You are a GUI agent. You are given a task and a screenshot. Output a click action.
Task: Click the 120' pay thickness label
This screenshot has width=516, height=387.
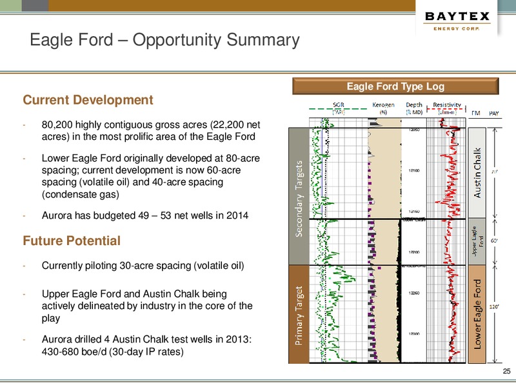(494, 307)
